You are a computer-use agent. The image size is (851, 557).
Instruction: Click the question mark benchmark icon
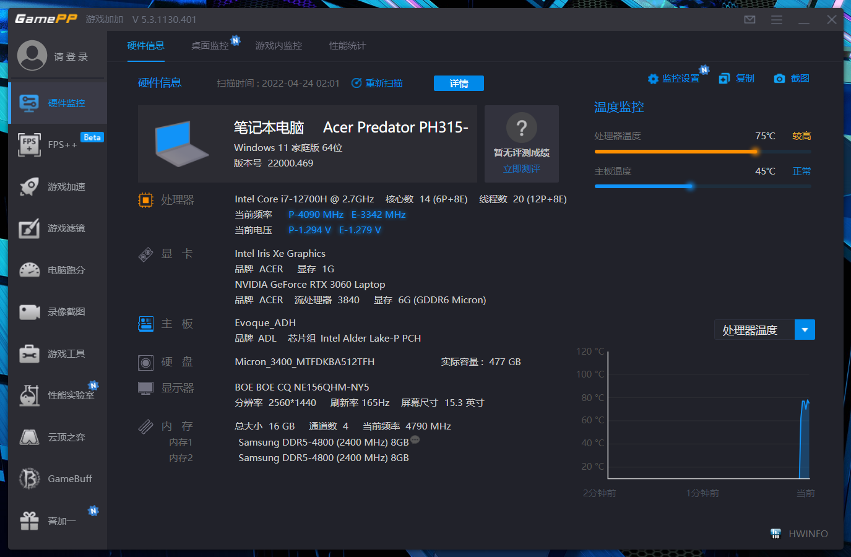coord(522,127)
